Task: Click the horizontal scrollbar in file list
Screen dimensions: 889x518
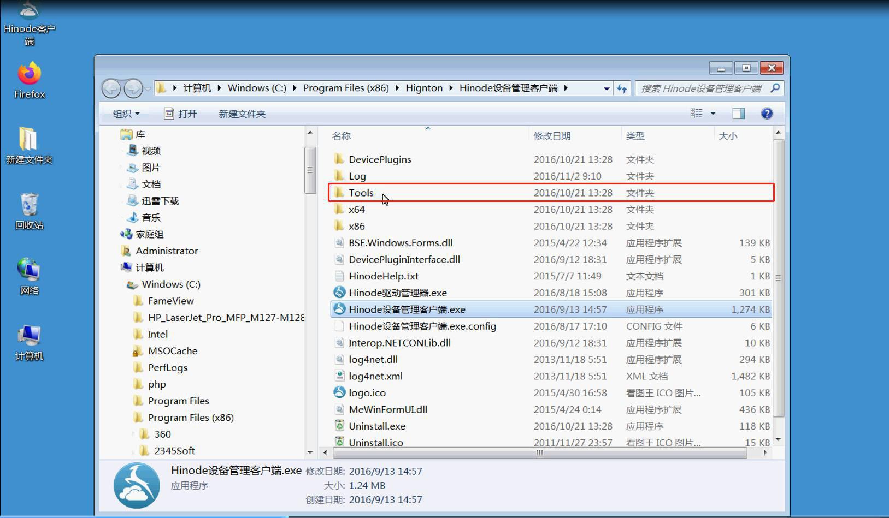Action: pos(539,453)
